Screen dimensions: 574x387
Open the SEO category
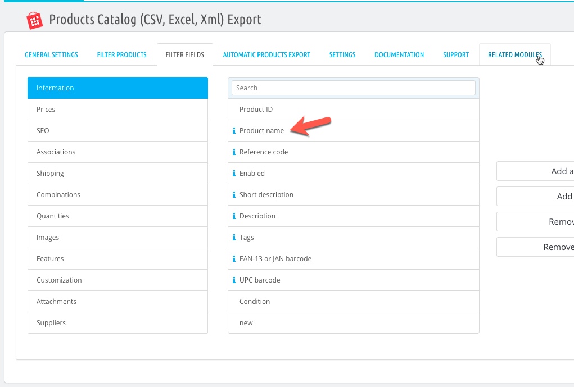coord(118,130)
